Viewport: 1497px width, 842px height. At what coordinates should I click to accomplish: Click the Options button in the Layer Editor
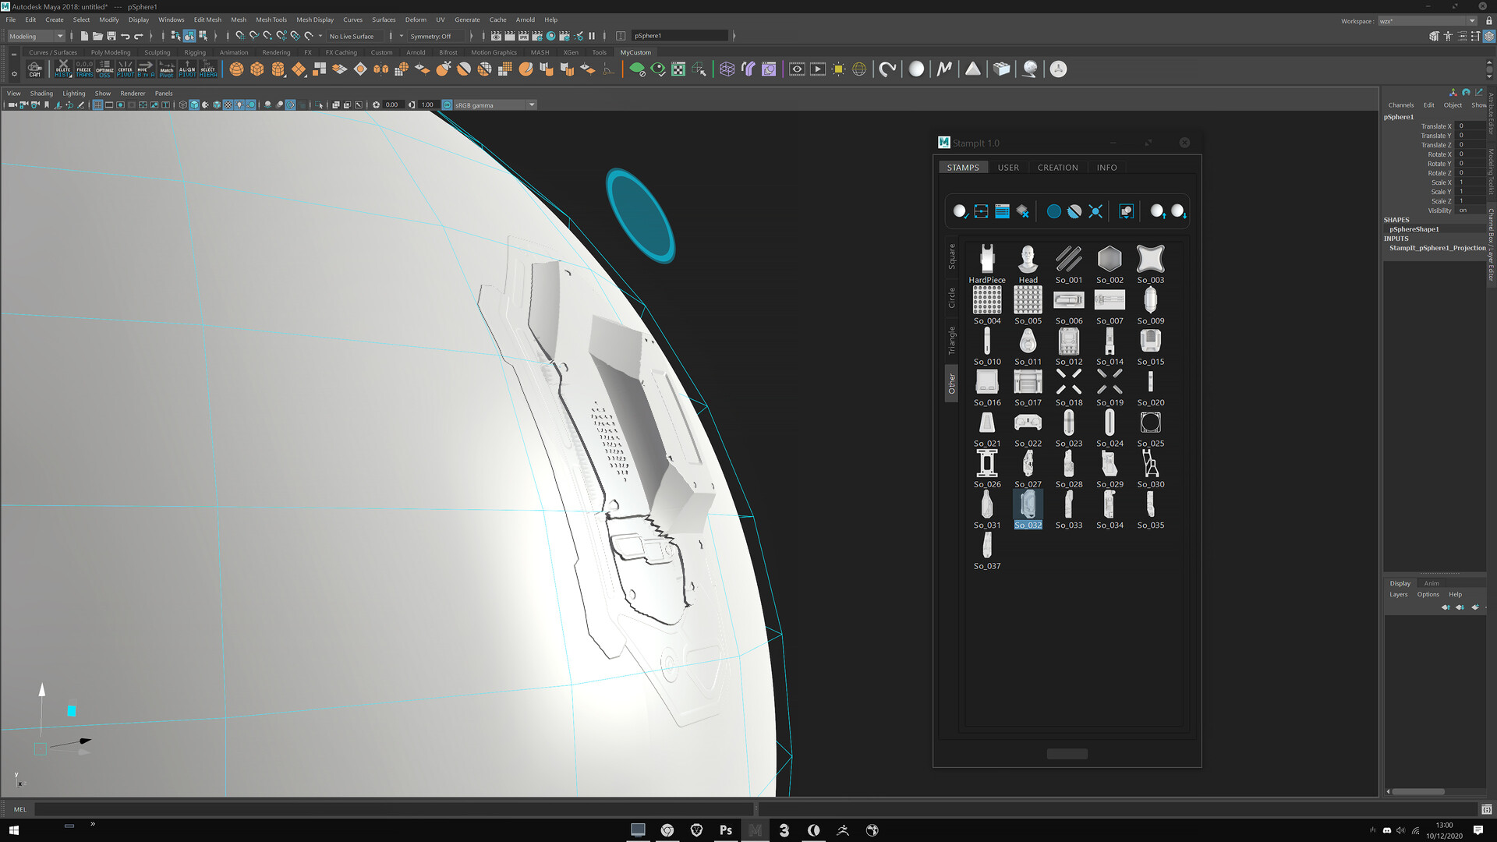pyautogui.click(x=1428, y=594)
